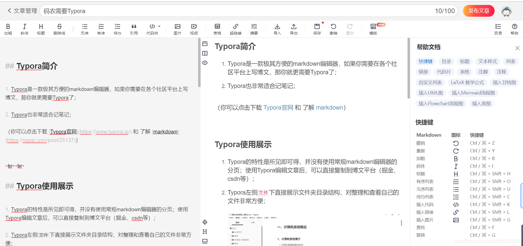This screenshot has width=523, height=246.
Task: Export the article (导出)
Action: pyautogui.click(x=294, y=29)
